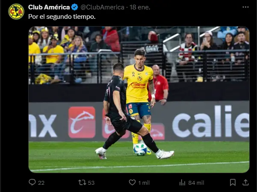The height and width of the screenshot is (192, 257).
Task: Like the tweet with heart icon
Action: [x=132, y=182]
